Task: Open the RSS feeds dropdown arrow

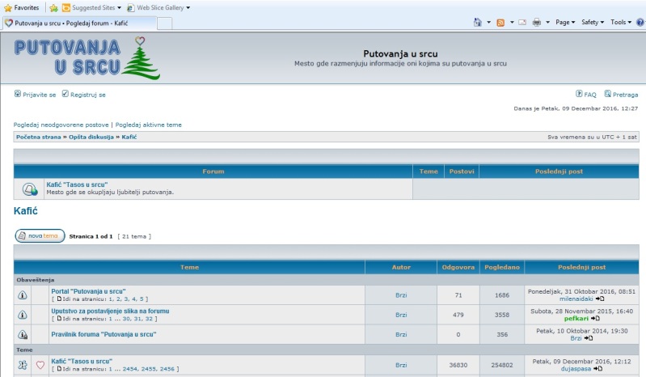Action: (x=512, y=23)
